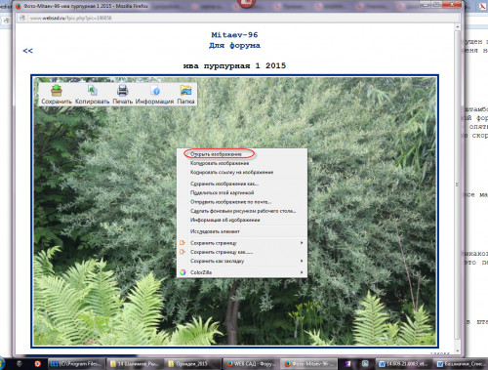Select 'Открыть изображение' context menu item
The height and width of the screenshot is (370, 488).
216,154
